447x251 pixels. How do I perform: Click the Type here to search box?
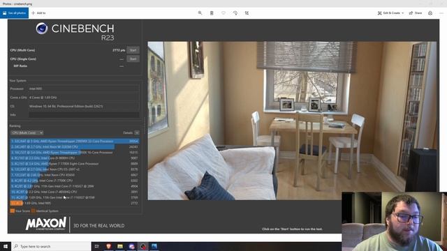click(51, 246)
